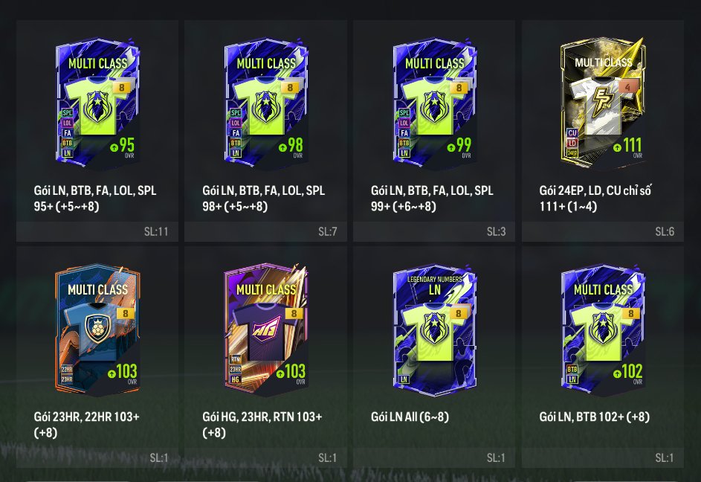Click the SL:11 quantity bar
The width and height of the screenshot is (701, 482).
tap(97, 231)
